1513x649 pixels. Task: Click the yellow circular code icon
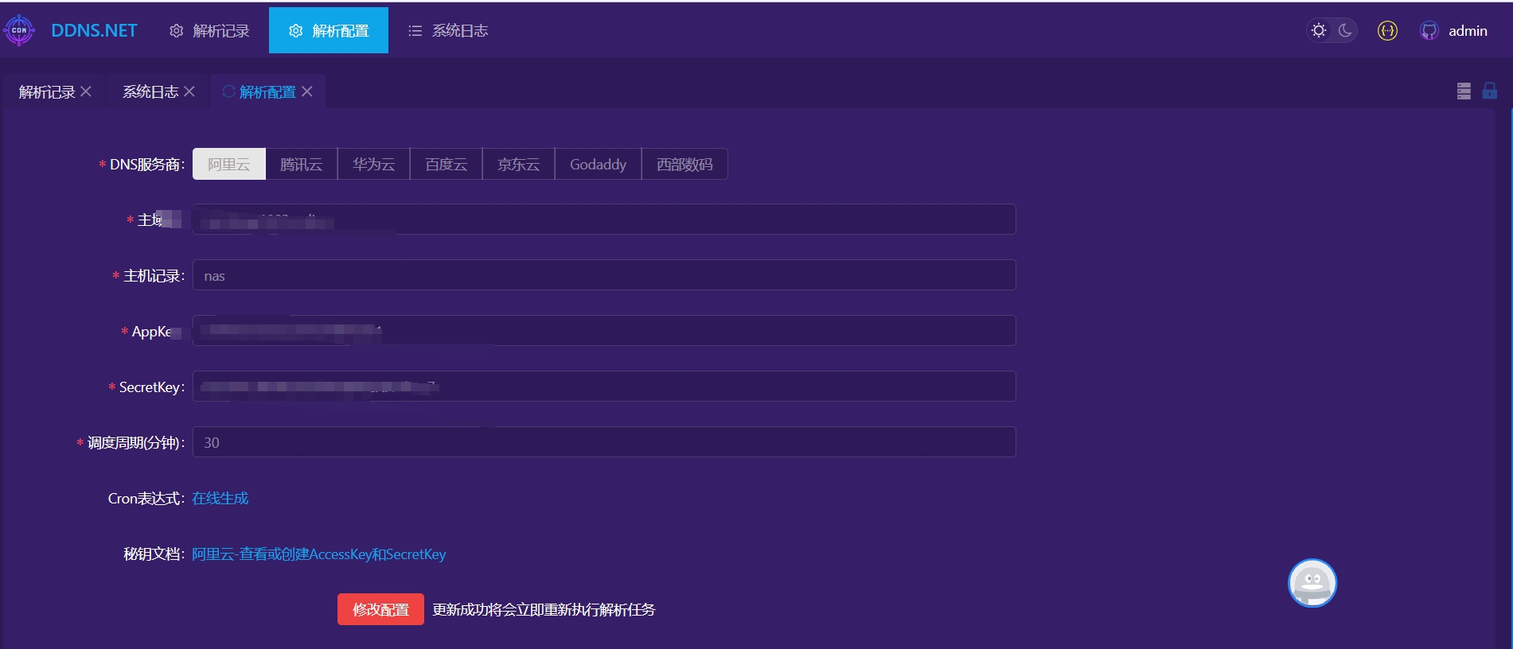pyautogui.click(x=1387, y=30)
